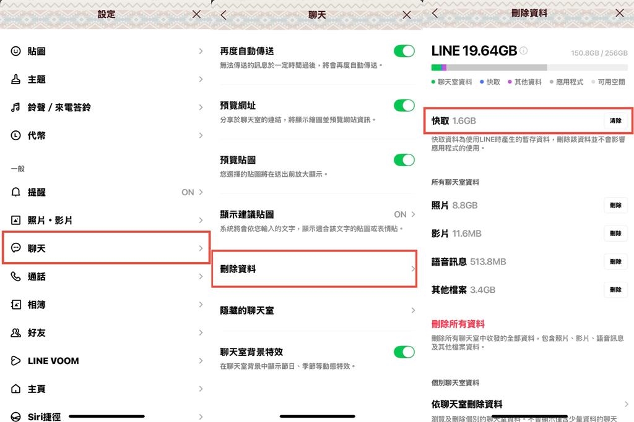Clear the cache using the 清除 button

point(616,121)
